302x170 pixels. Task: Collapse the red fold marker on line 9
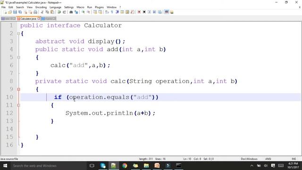click(x=18, y=89)
